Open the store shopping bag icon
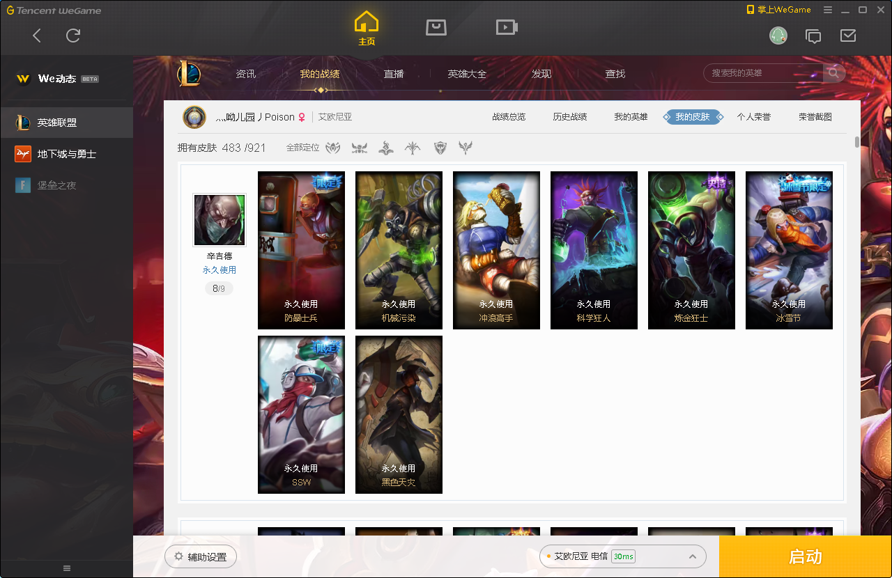The width and height of the screenshot is (892, 578). pos(436,28)
